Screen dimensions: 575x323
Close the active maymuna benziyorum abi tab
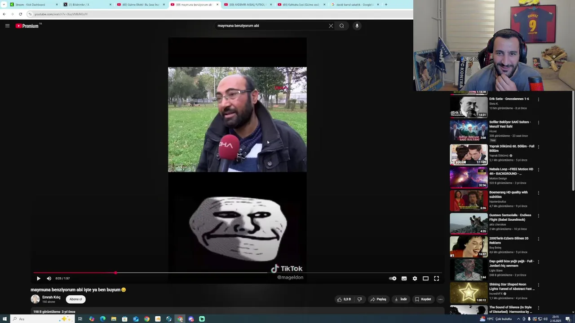coord(217,4)
